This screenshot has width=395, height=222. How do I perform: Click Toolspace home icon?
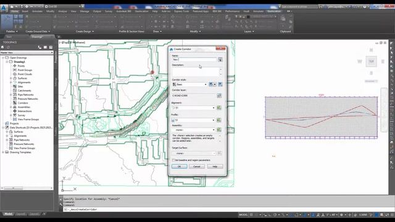2,47
